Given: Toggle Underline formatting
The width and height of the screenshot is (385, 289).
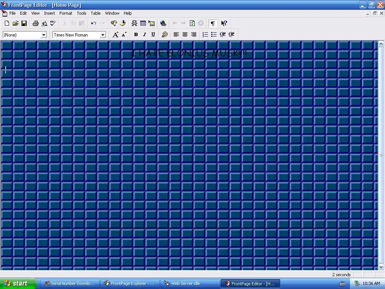Looking at the screenshot, I should 153,35.
